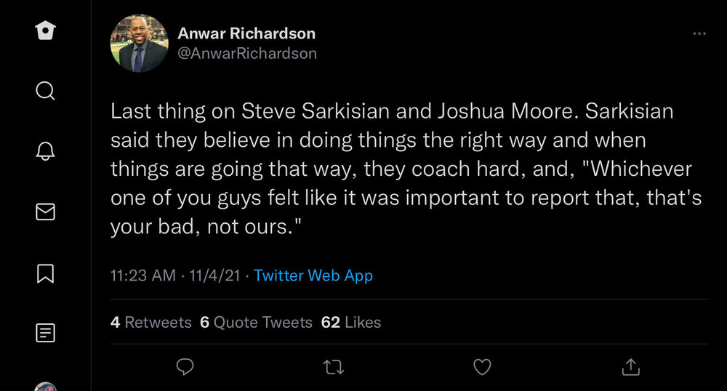Open the @AnwarRichardson handle link
This screenshot has height=391, width=727.
247,54
